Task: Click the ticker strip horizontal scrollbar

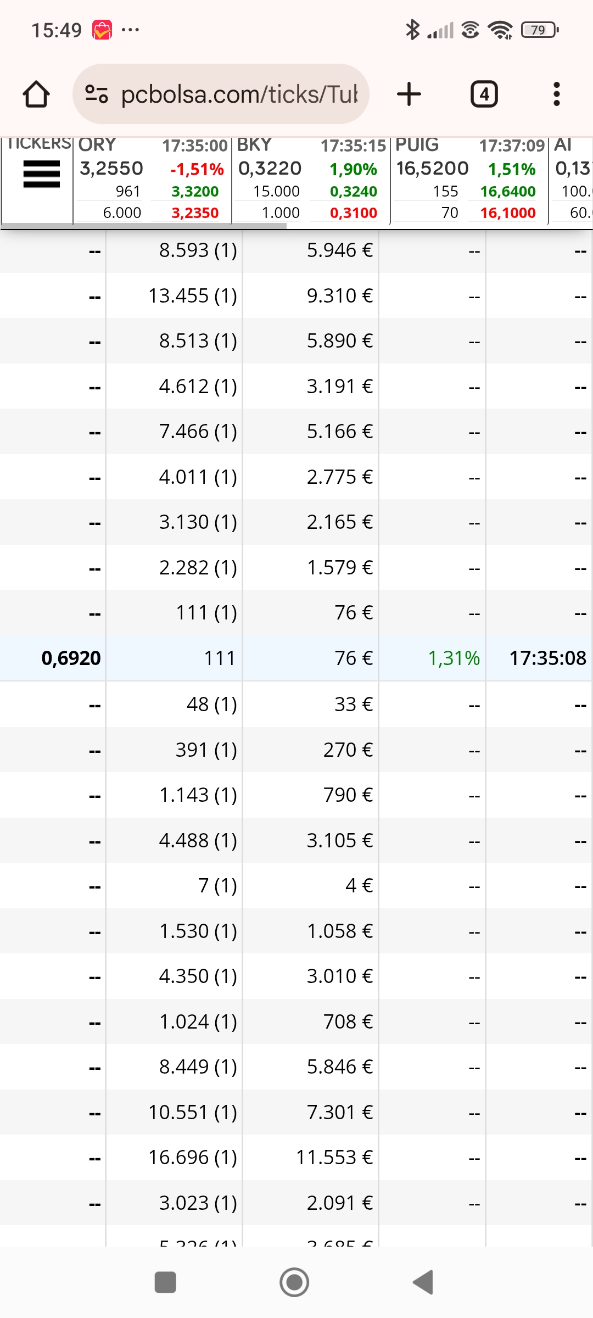Action: point(144,226)
